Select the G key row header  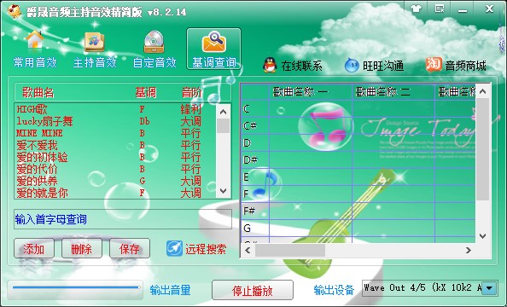pos(255,229)
